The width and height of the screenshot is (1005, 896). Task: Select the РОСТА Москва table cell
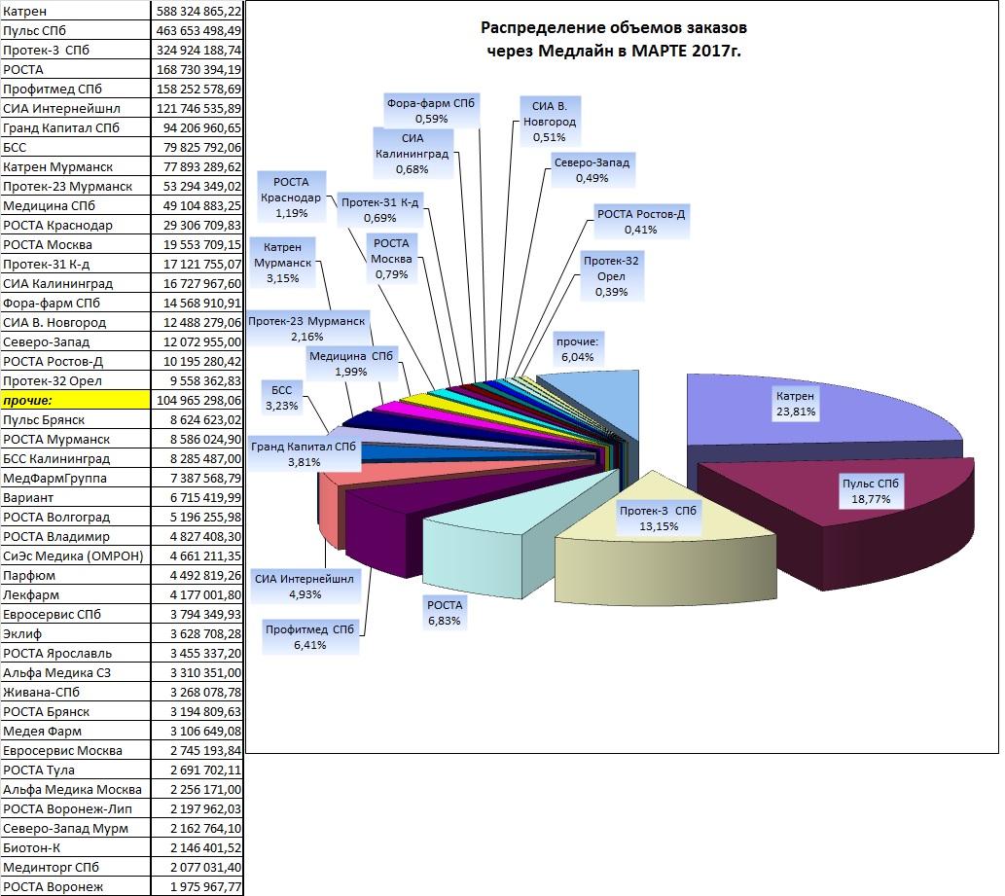point(75,245)
